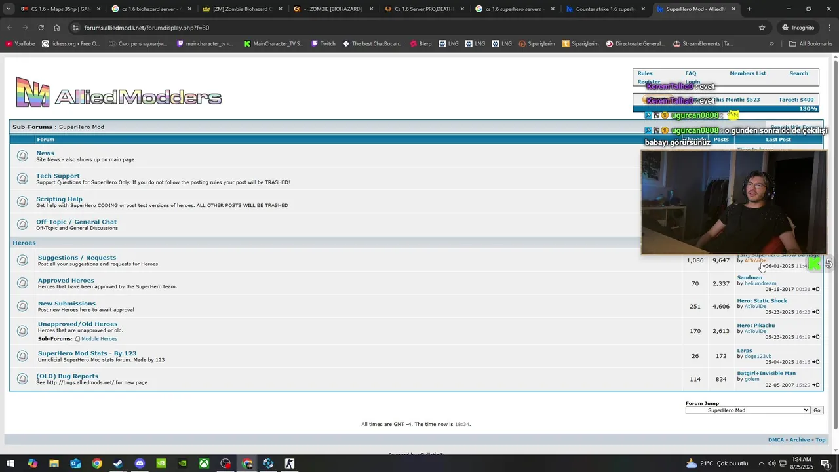Click the status icon beside (OLD) Bug Reports
Viewport: 839px width, 472px height.
(22, 379)
